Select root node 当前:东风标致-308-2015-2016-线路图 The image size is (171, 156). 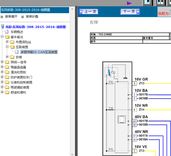pos(36,27)
